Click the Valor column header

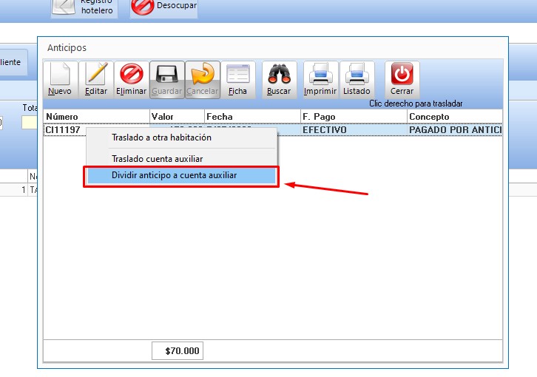tap(177, 117)
